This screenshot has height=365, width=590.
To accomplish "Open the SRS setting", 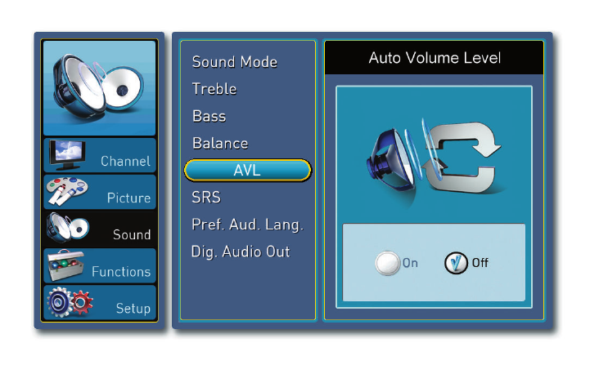I will [x=206, y=197].
